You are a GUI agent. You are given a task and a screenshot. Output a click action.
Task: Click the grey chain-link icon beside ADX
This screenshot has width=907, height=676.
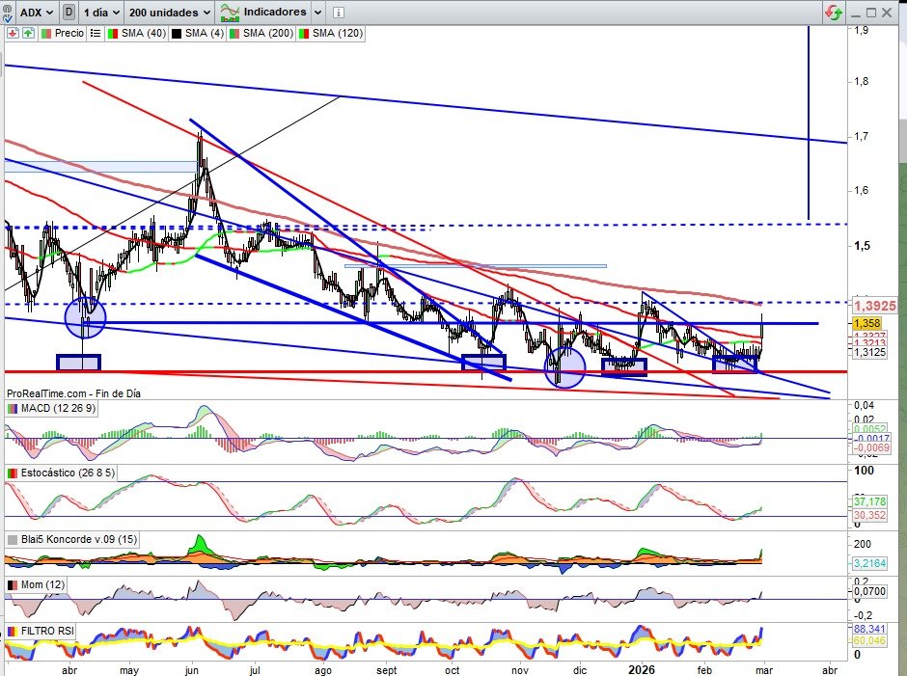tap(9, 12)
